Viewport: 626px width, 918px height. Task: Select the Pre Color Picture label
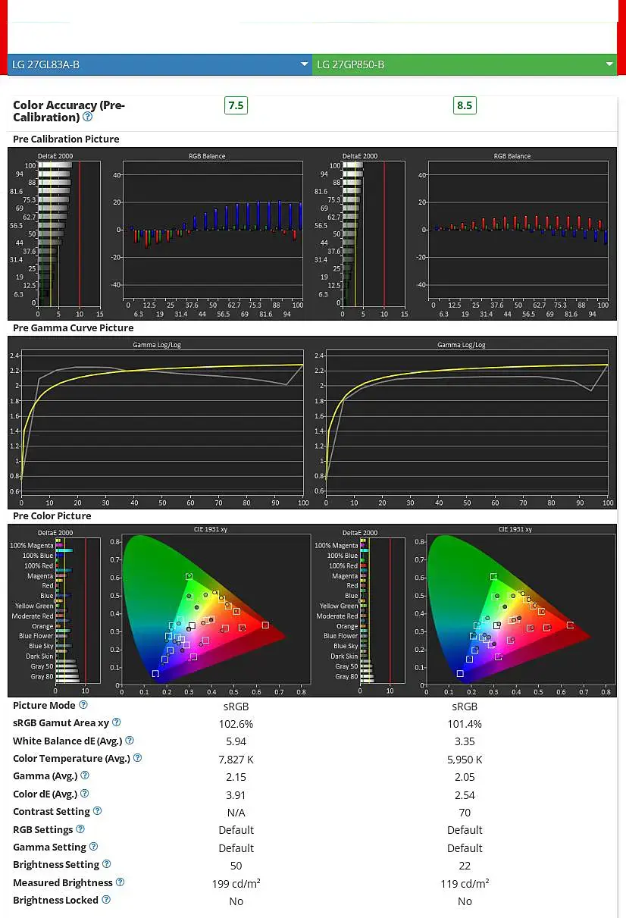point(52,516)
